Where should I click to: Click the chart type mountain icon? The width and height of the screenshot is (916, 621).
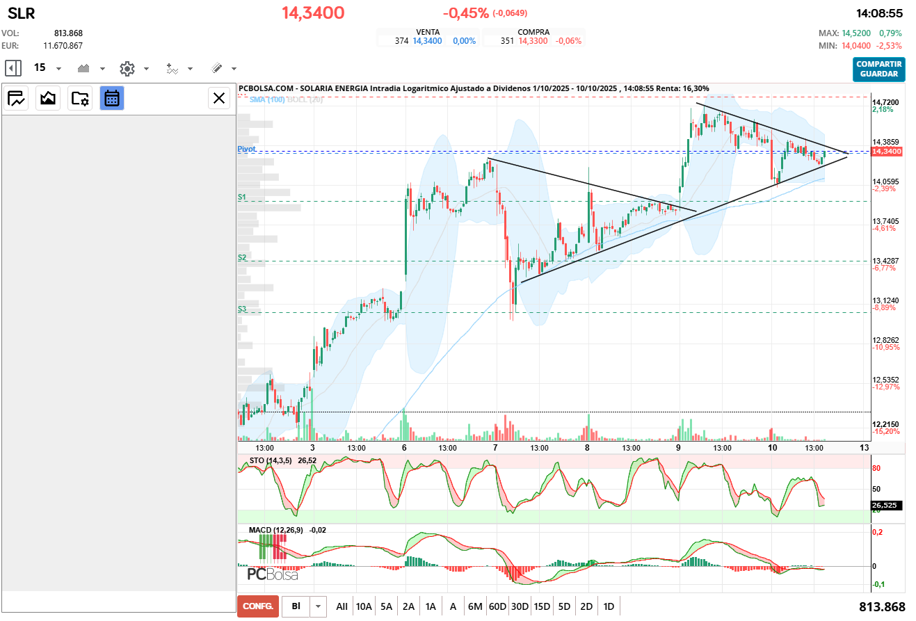tap(84, 68)
